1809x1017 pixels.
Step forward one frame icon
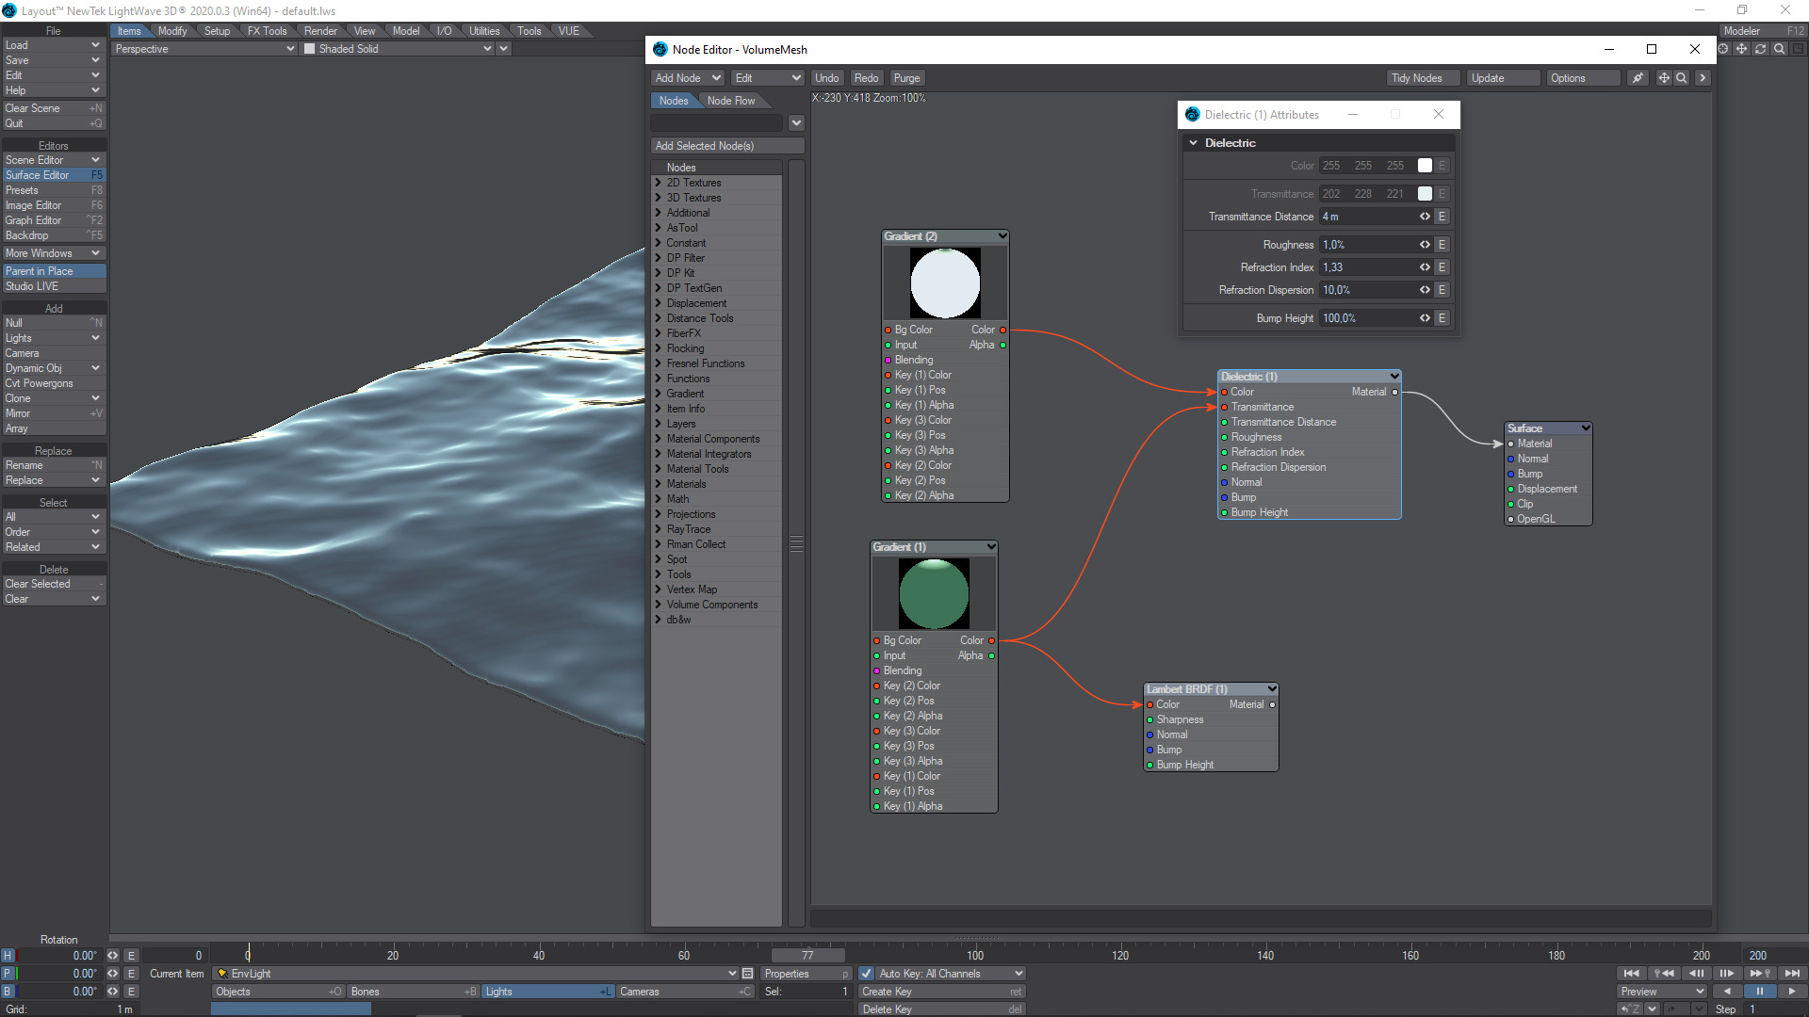1727,974
